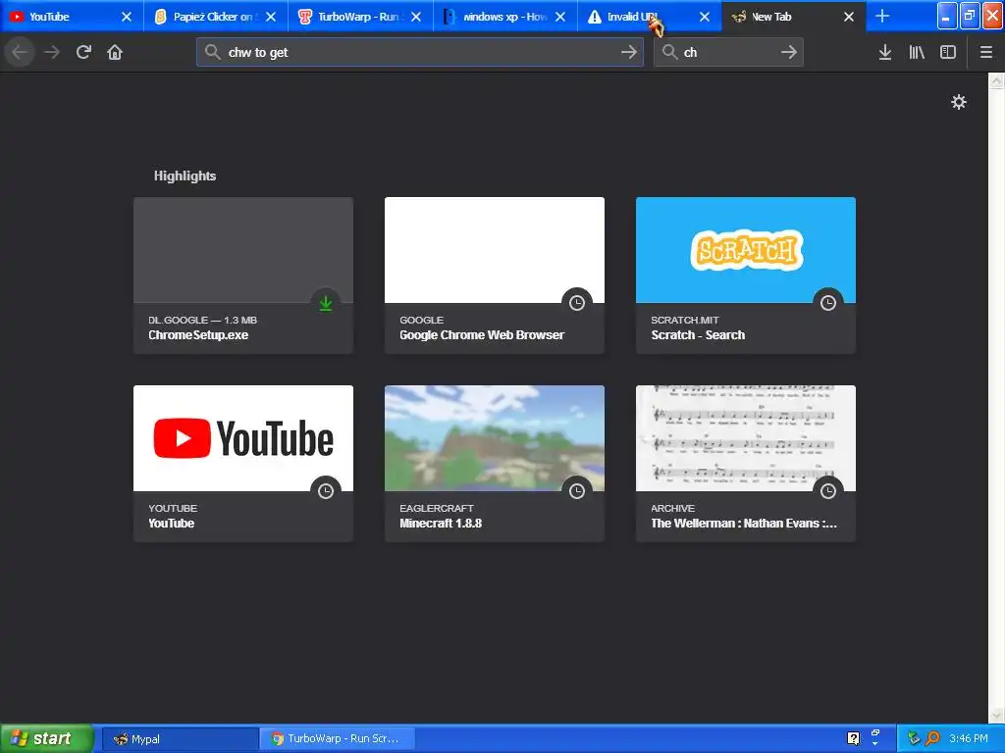Viewport: 1005px width, 753px height.
Task: Click the help question mark tray icon
Action: pos(853,738)
